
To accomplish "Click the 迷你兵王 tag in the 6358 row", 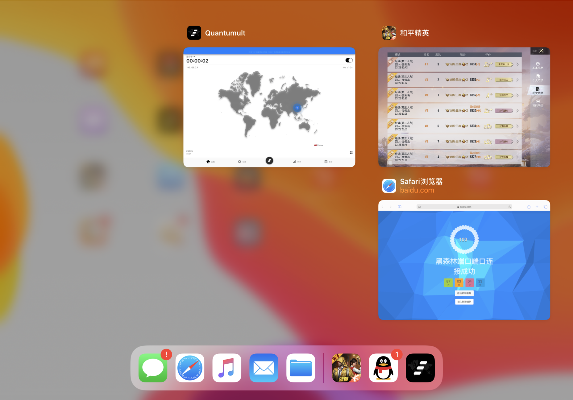I will click(x=504, y=80).
